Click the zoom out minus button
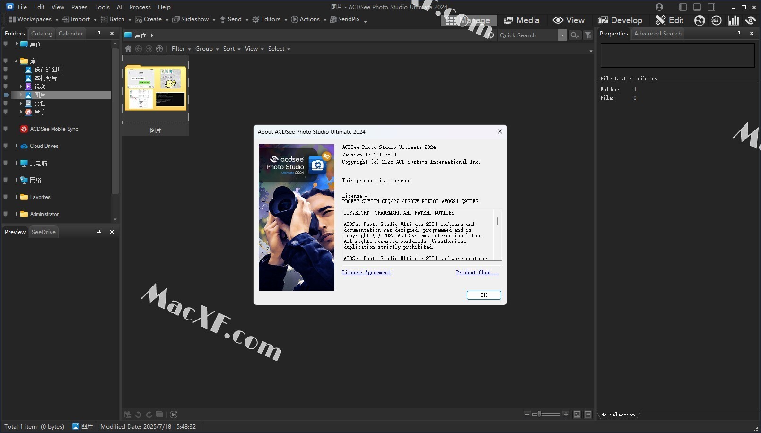 527,414
